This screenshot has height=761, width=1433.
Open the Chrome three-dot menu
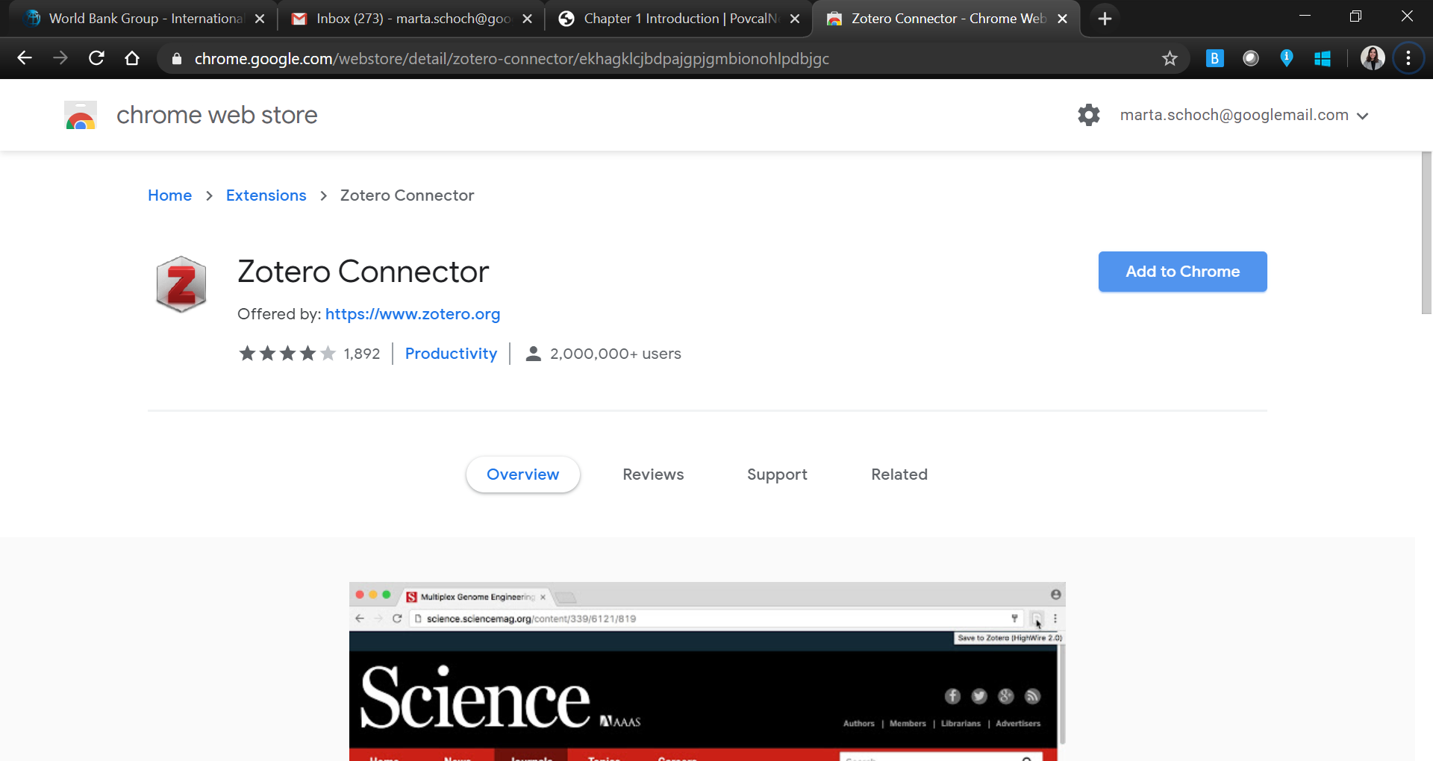[1408, 58]
